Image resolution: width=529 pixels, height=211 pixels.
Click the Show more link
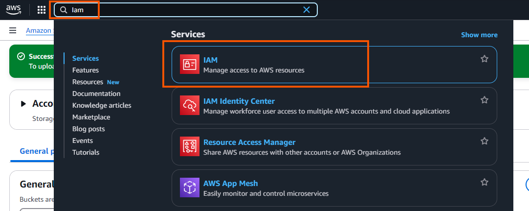(x=479, y=35)
